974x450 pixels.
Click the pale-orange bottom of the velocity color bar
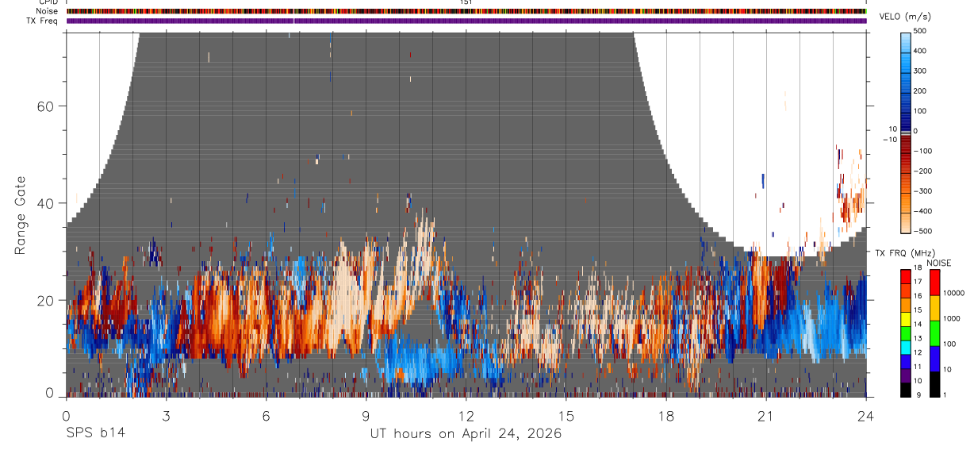(907, 222)
